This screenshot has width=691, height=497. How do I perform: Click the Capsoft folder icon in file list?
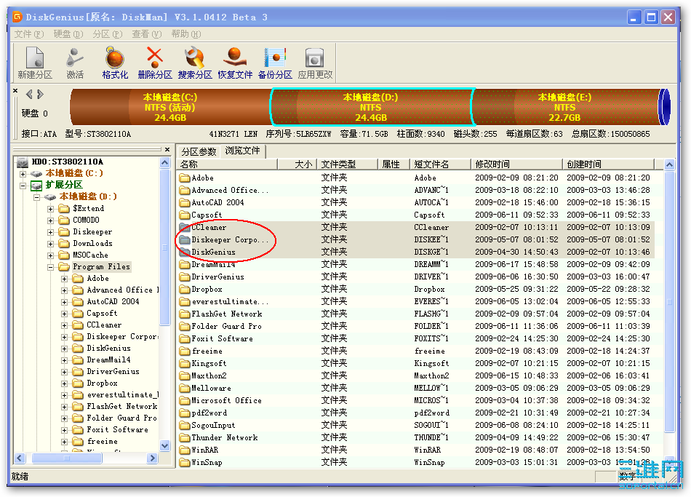click(x=184, y=215)
